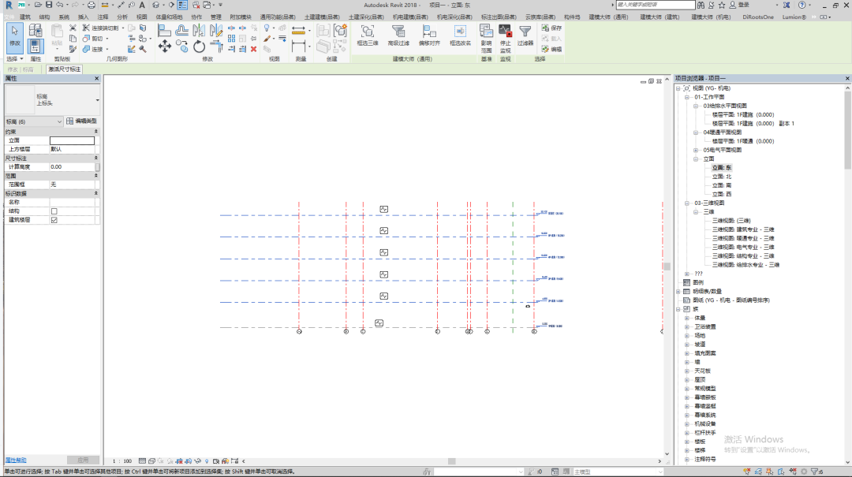Viewport: 852px width, 477px height.
Task: Click the Print icon in quick access toolbar
Action: pyautogui.click(x=92, y=5)
